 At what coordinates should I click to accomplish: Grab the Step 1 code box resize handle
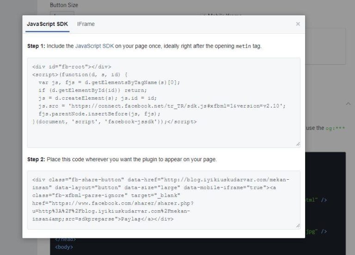298,144
